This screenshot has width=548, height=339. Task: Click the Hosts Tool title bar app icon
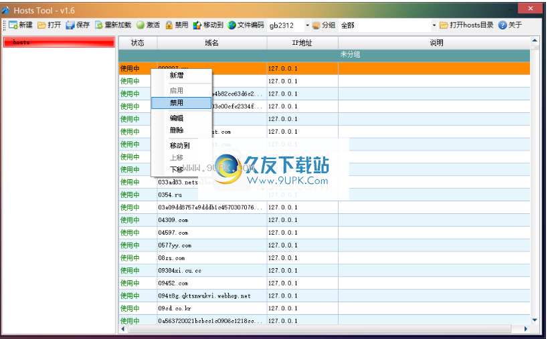pos(5,11)
